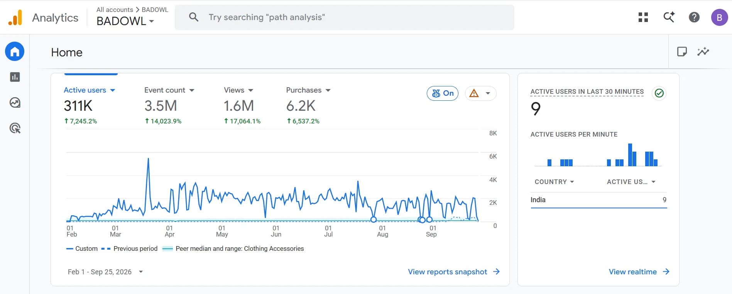Open the Help question mark icon
Viewport: 732px width, 294px height.
tap(694, 17)
